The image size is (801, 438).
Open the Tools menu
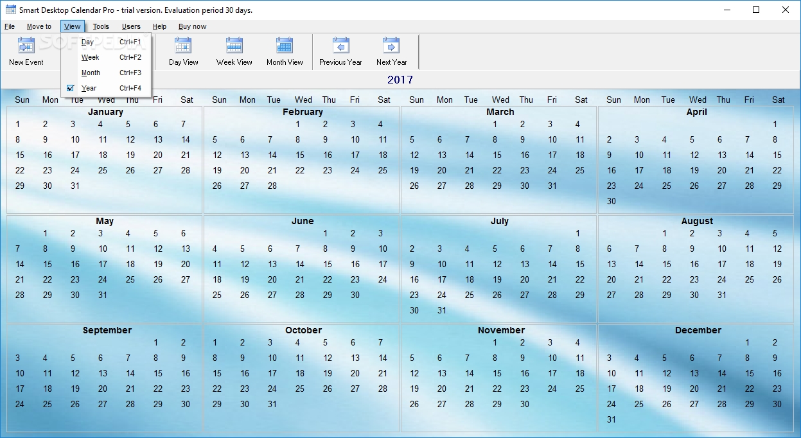pyautogui.click(x=101, y=26)
